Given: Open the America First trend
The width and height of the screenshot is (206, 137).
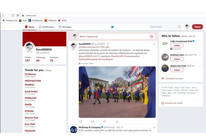Looking at the screenshot, I should click(x=31, y=117).
